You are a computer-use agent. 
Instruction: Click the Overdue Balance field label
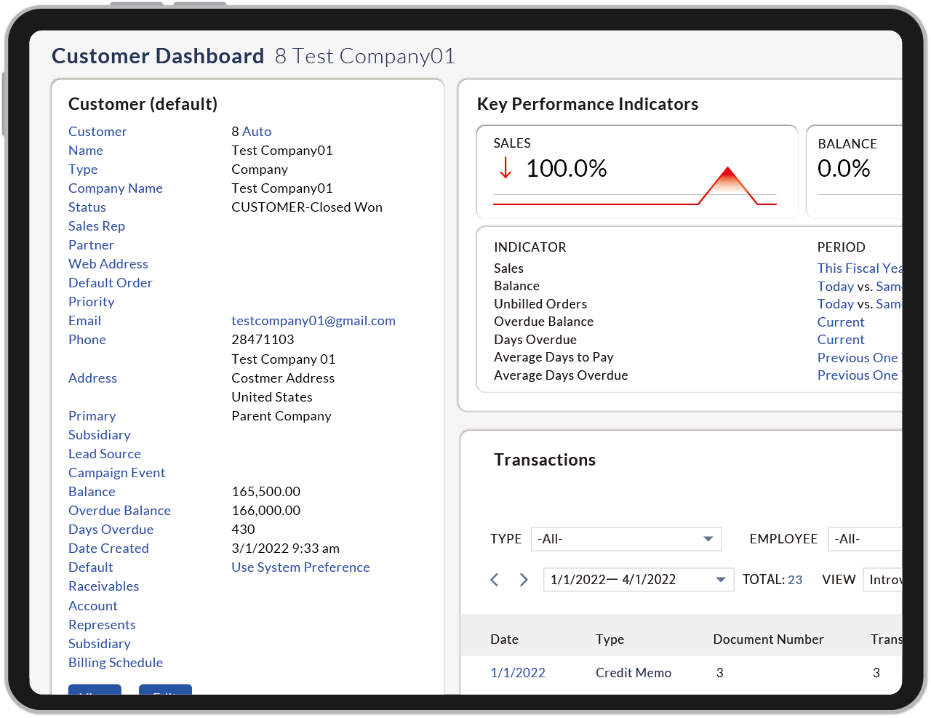pyautogui.click(x=119, y=511)
